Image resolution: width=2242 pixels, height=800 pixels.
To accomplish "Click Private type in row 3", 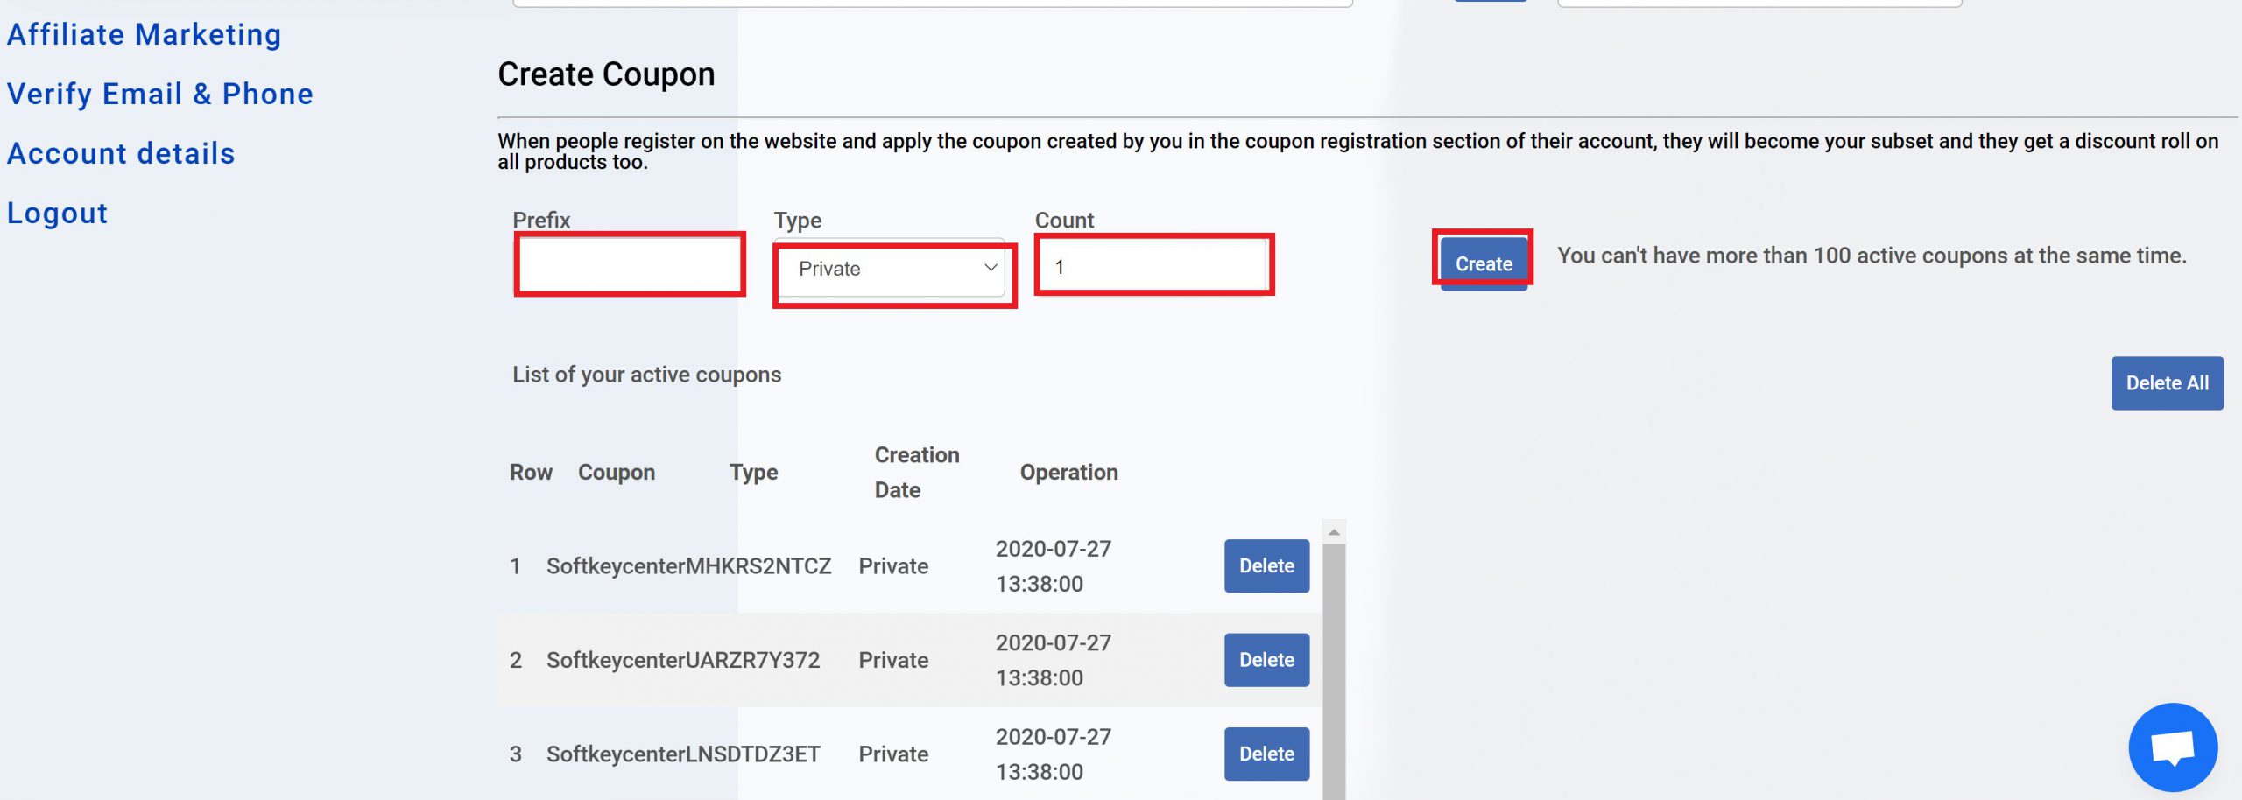I will (893, 754).
